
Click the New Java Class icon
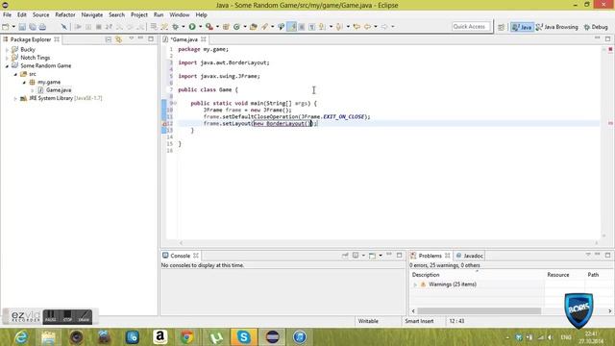(236, 27)
